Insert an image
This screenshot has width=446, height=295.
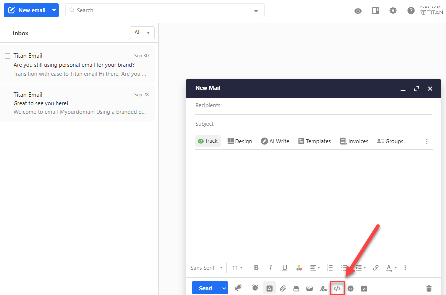pyautogui.click(x=310, y=288)
